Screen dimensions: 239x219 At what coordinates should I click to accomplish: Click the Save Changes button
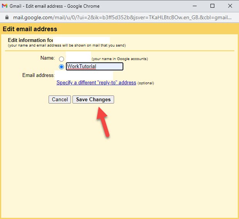(93, 99)
